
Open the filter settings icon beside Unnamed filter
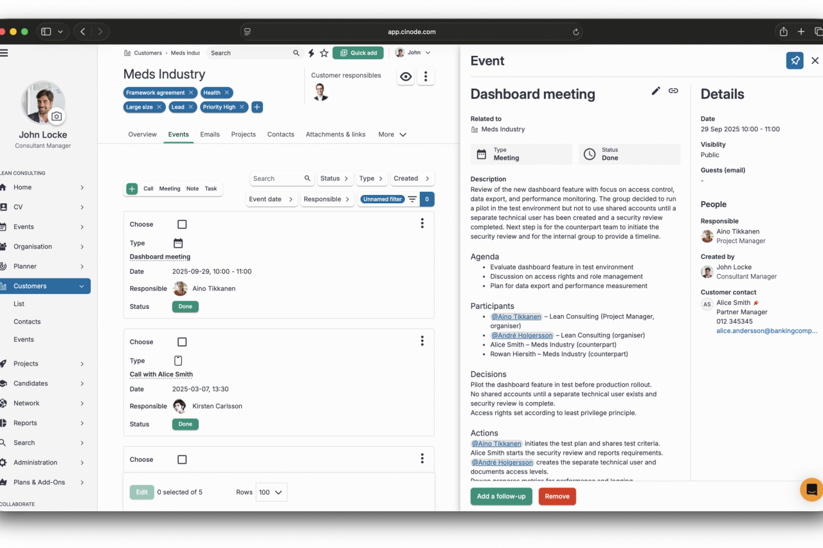coord(412,199)
